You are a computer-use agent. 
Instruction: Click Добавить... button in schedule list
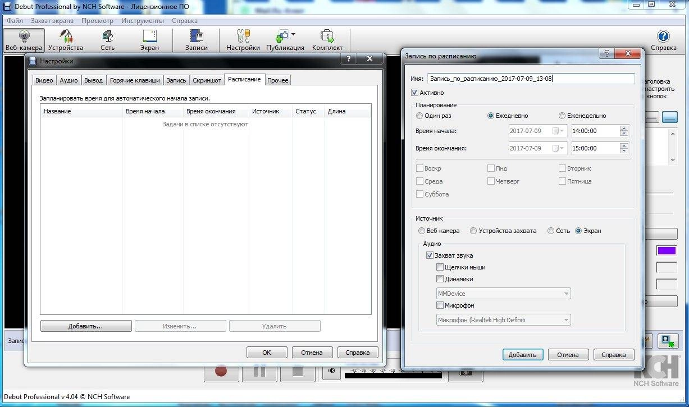pos(86,326)
